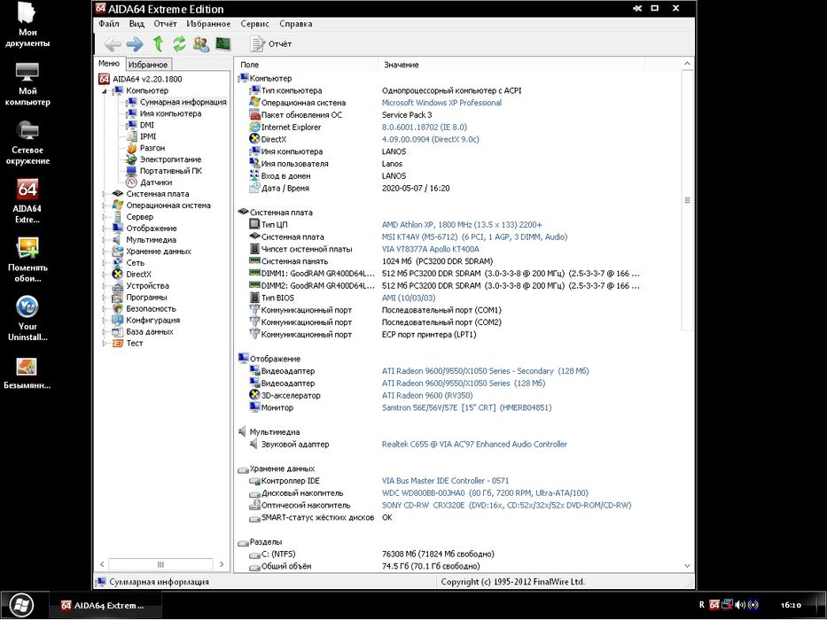Click the vertical scrollbar down arrow
Viewport: 827px width, 620px height.
point(687,566)
